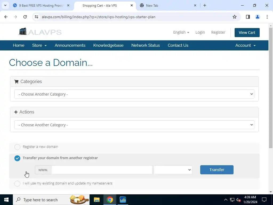Select Register a new domain option

(x=17, y=147)
